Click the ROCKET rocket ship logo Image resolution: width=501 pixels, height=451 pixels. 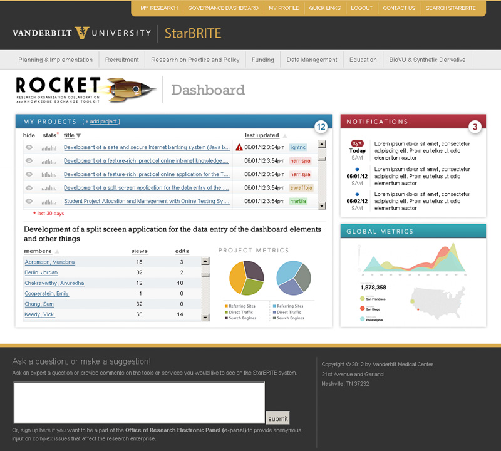(131, 90)
